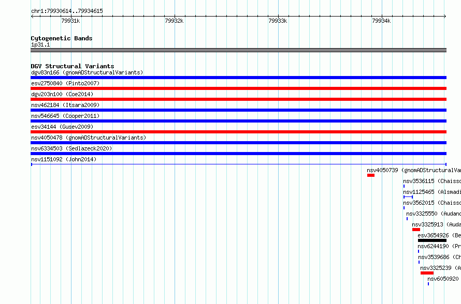Select the small red bar under nsv4050739
461x304 pixels.
coord(371,175)
